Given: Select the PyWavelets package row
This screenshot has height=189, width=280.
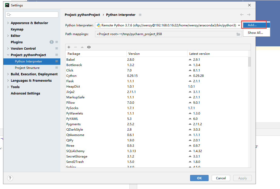Looking at the screenshot, I should pos(157,113).
